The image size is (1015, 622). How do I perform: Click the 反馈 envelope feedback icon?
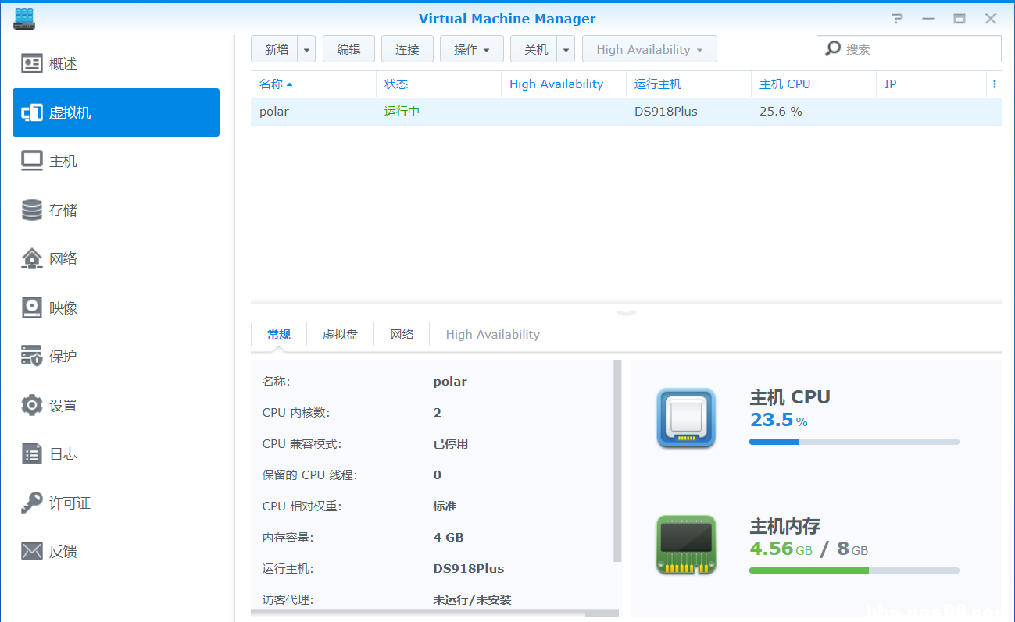[x=32, y=551]
